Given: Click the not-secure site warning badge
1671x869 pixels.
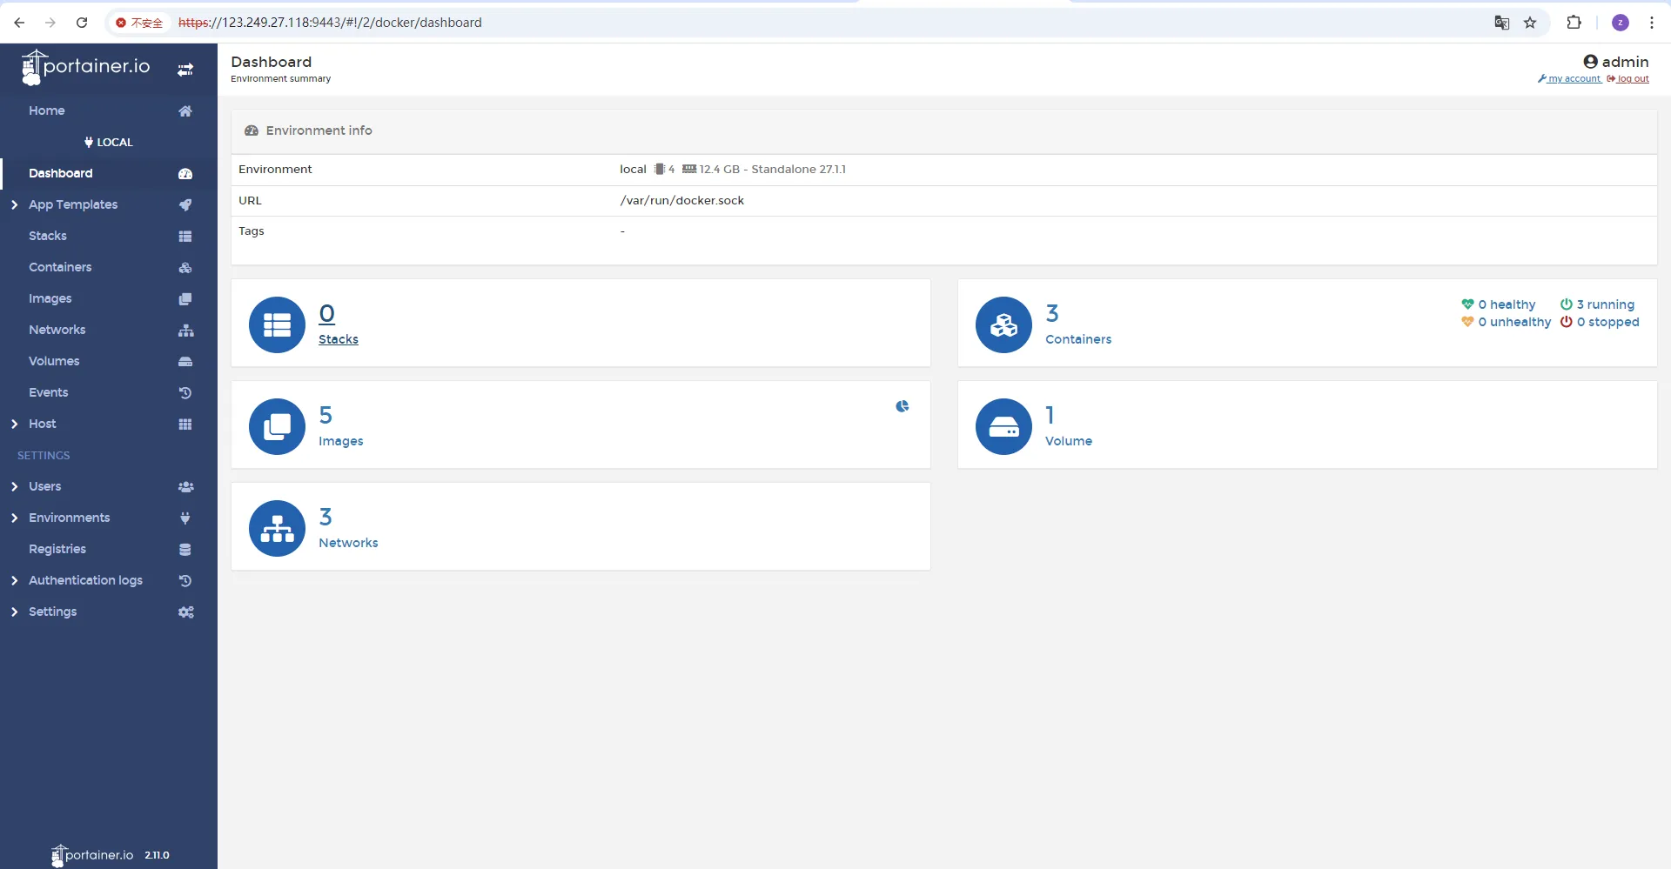Looking at the screenshot, I should [x=139, y=23].
